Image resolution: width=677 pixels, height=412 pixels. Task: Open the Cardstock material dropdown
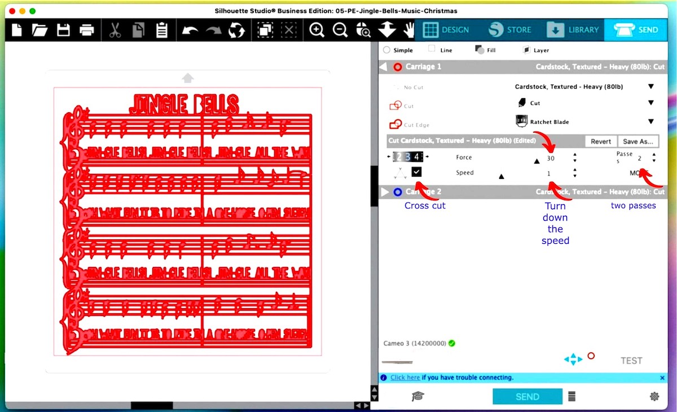pyautogui.click(x=650, y=87)
